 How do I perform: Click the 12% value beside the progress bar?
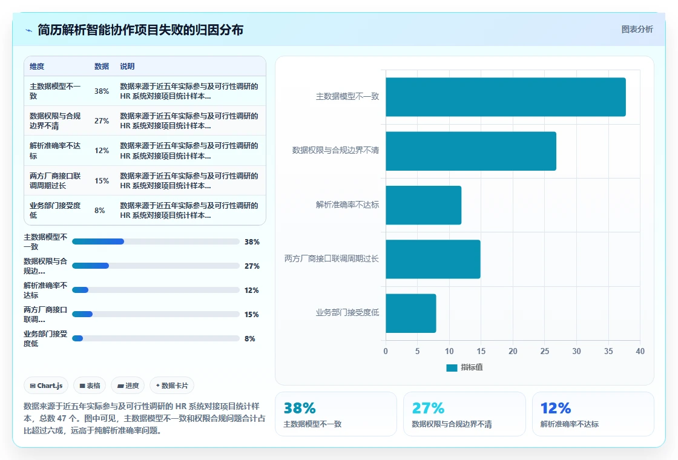tap(252, 291)
